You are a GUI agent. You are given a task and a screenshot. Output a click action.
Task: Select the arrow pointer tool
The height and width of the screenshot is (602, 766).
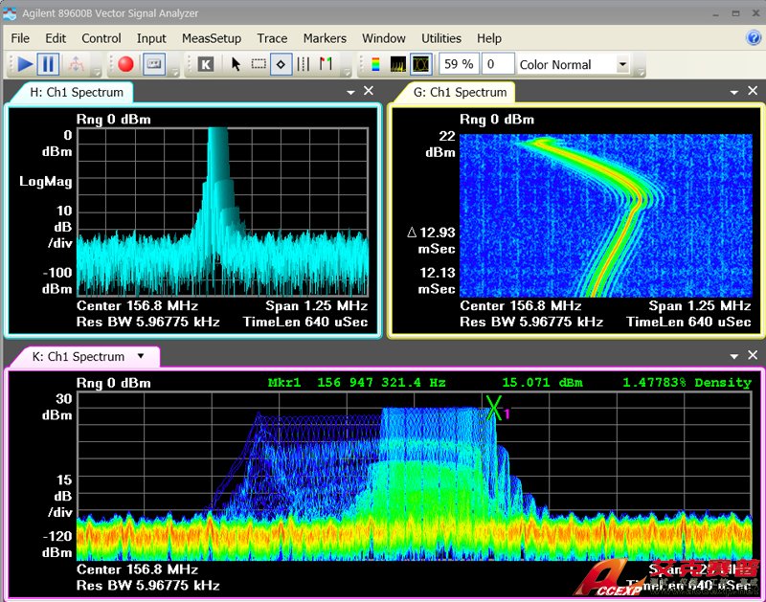click(236, 64)
